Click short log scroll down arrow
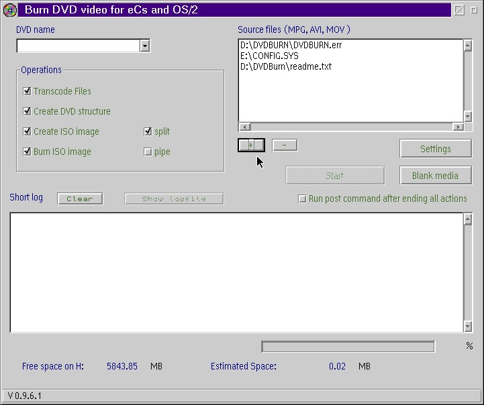484x405 pixels. (468, 326)
